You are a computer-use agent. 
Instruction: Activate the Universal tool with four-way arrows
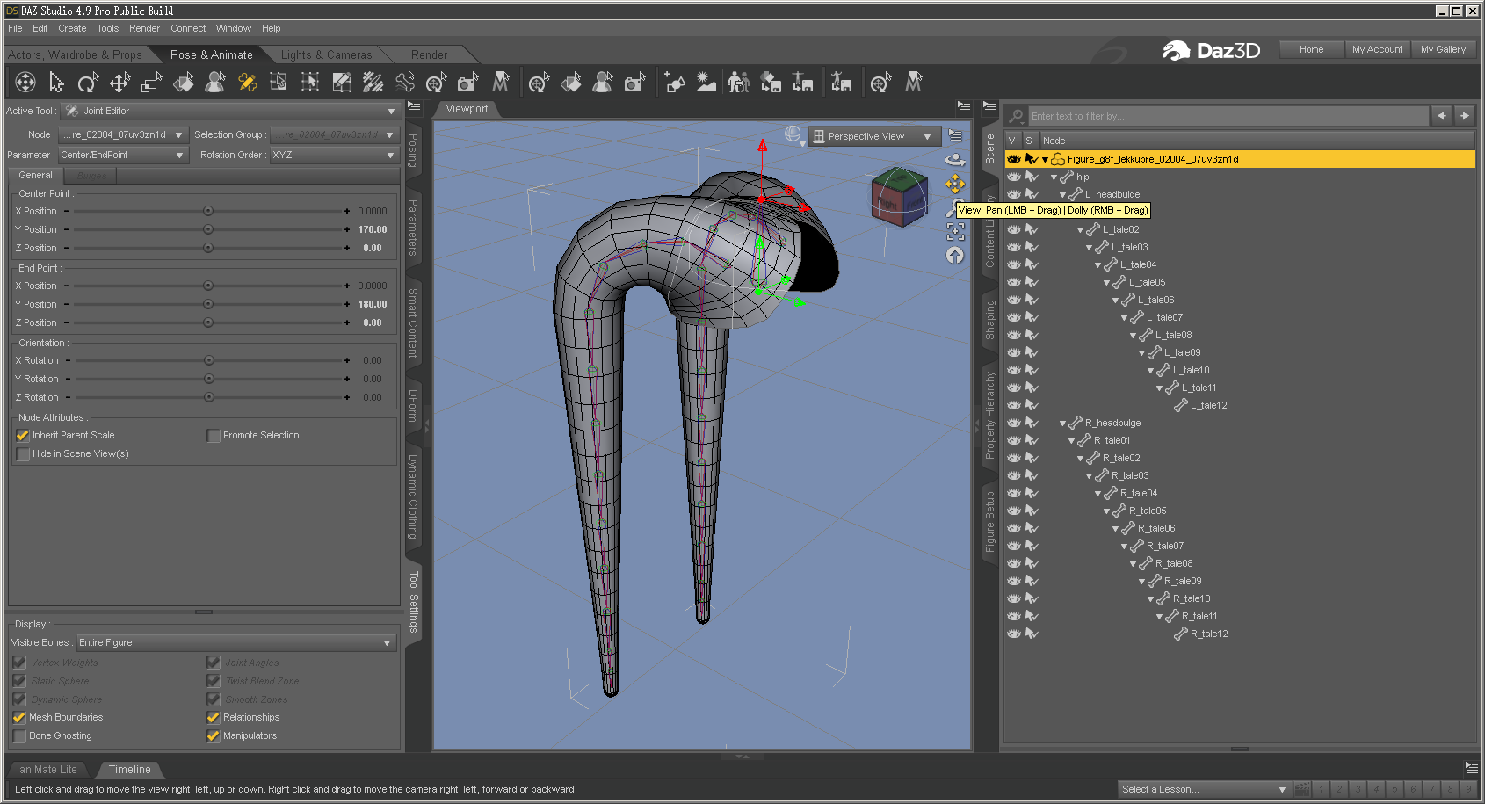[x=25, y=83]
